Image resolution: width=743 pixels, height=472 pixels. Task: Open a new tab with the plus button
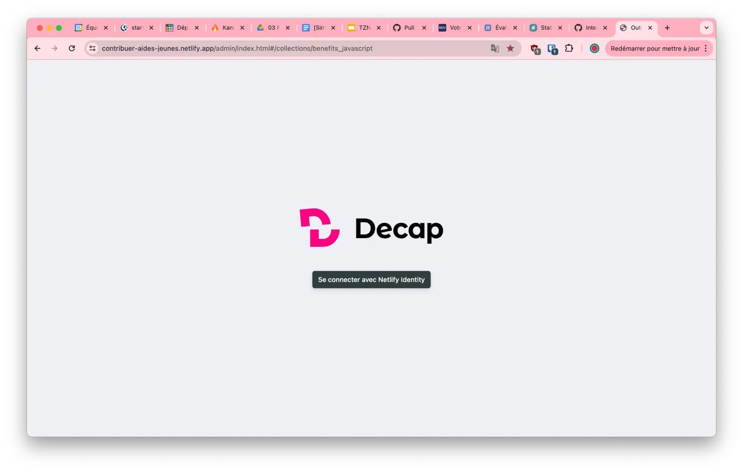tap(667, 27)
